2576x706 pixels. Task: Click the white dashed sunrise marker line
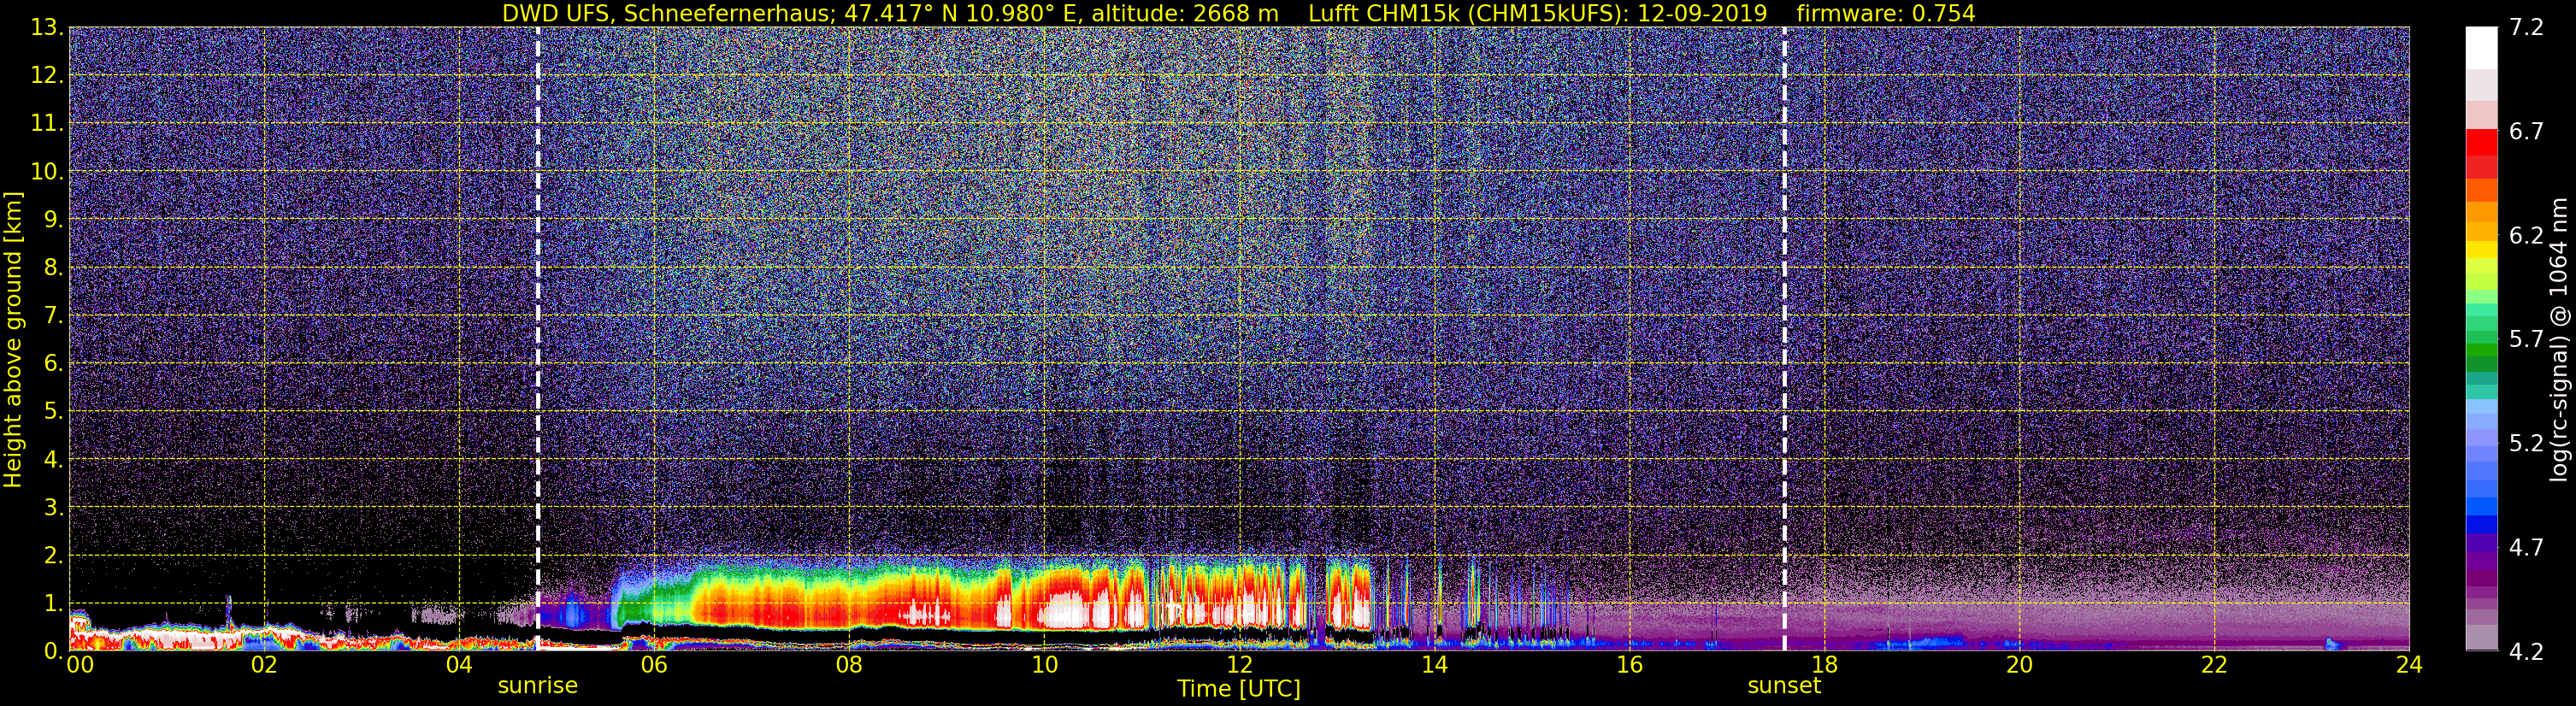click(x=538, y=339)
